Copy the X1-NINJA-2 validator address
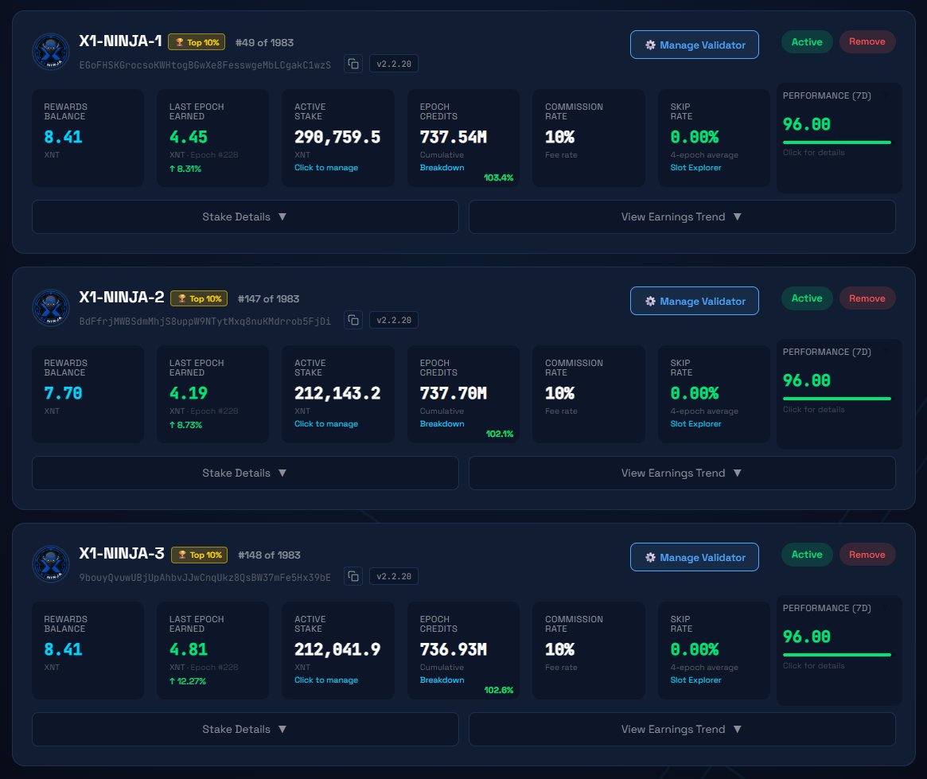927x779 pixels. (x=353, y=321)
